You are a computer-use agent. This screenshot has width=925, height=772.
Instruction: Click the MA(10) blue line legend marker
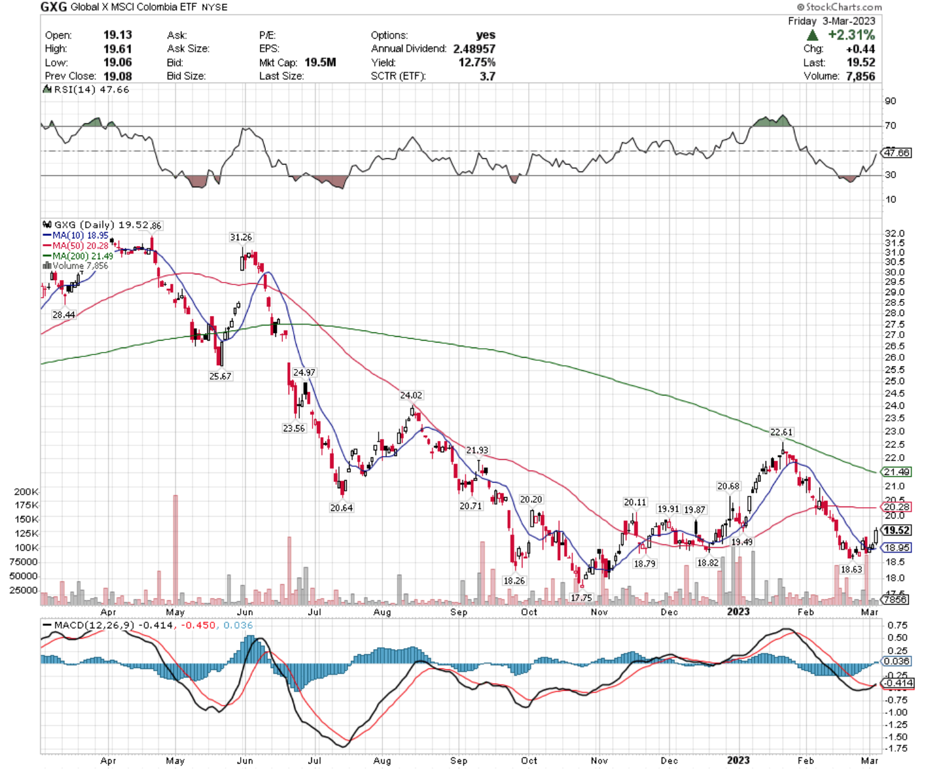click(x=47, y=235)
